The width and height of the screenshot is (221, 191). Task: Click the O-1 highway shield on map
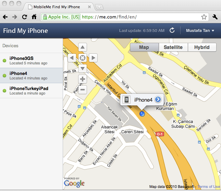pos(160,134)
